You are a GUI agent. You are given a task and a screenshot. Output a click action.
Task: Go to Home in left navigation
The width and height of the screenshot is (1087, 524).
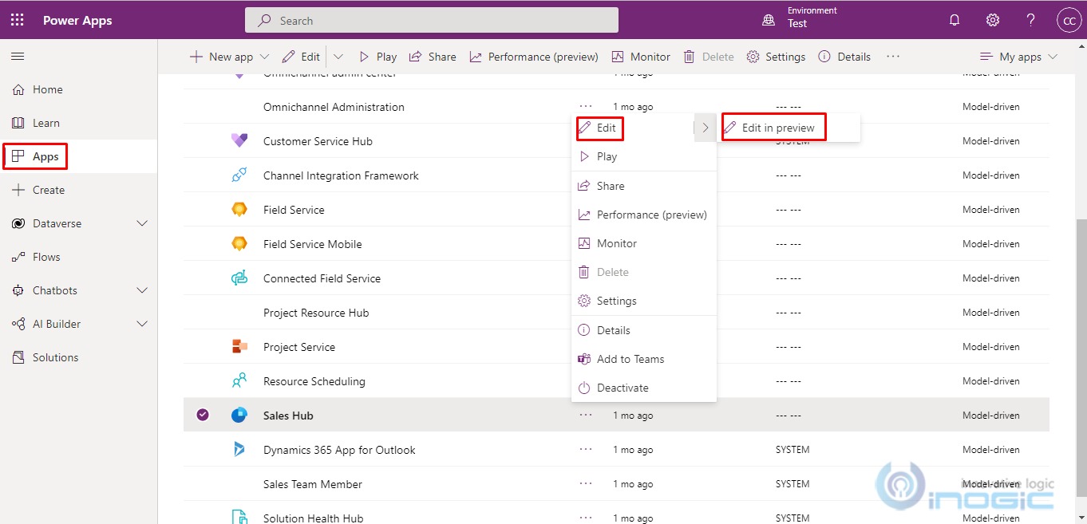coord(78,89)
